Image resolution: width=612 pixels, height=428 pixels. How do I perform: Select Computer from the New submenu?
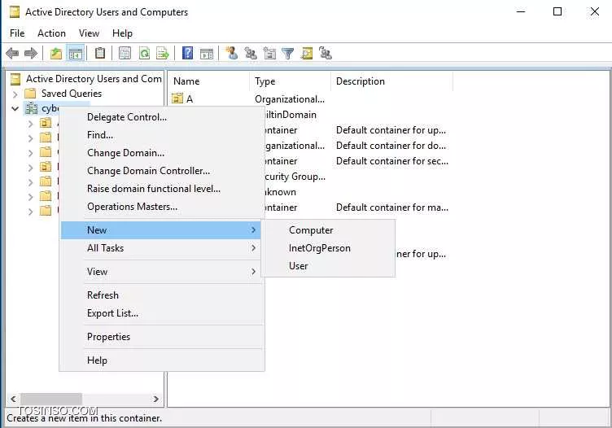[x=328, y=230]
